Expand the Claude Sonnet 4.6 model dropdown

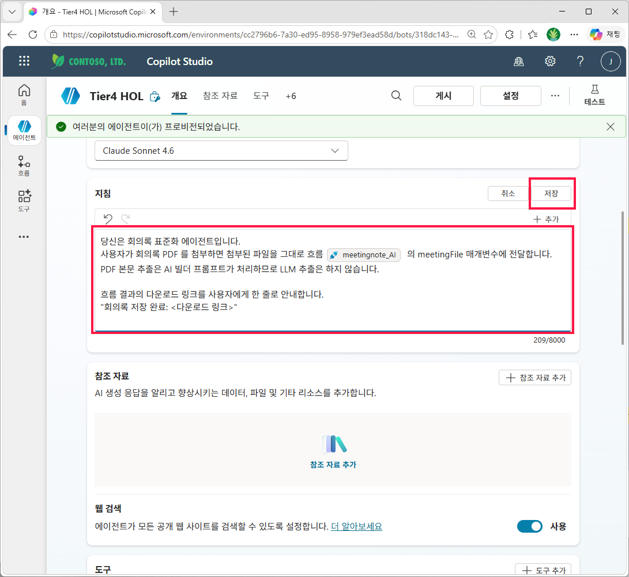click(x=221, y=151)
